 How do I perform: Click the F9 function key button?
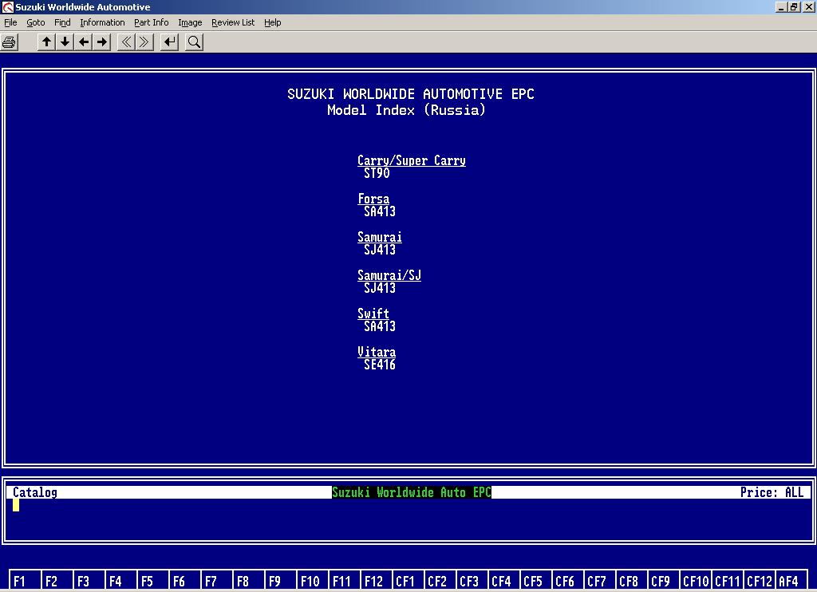point(280,581)
